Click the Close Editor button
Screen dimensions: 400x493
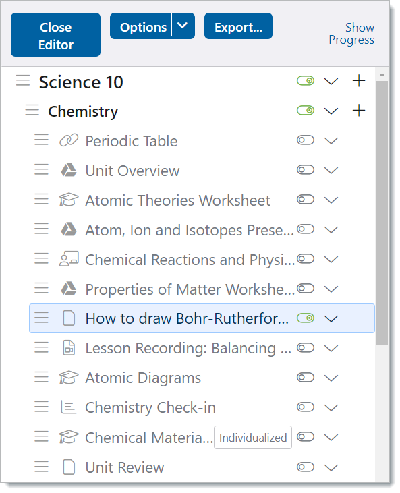coord(56,35)
